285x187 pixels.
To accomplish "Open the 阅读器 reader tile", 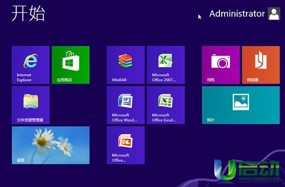I will [x=261, y=65].
